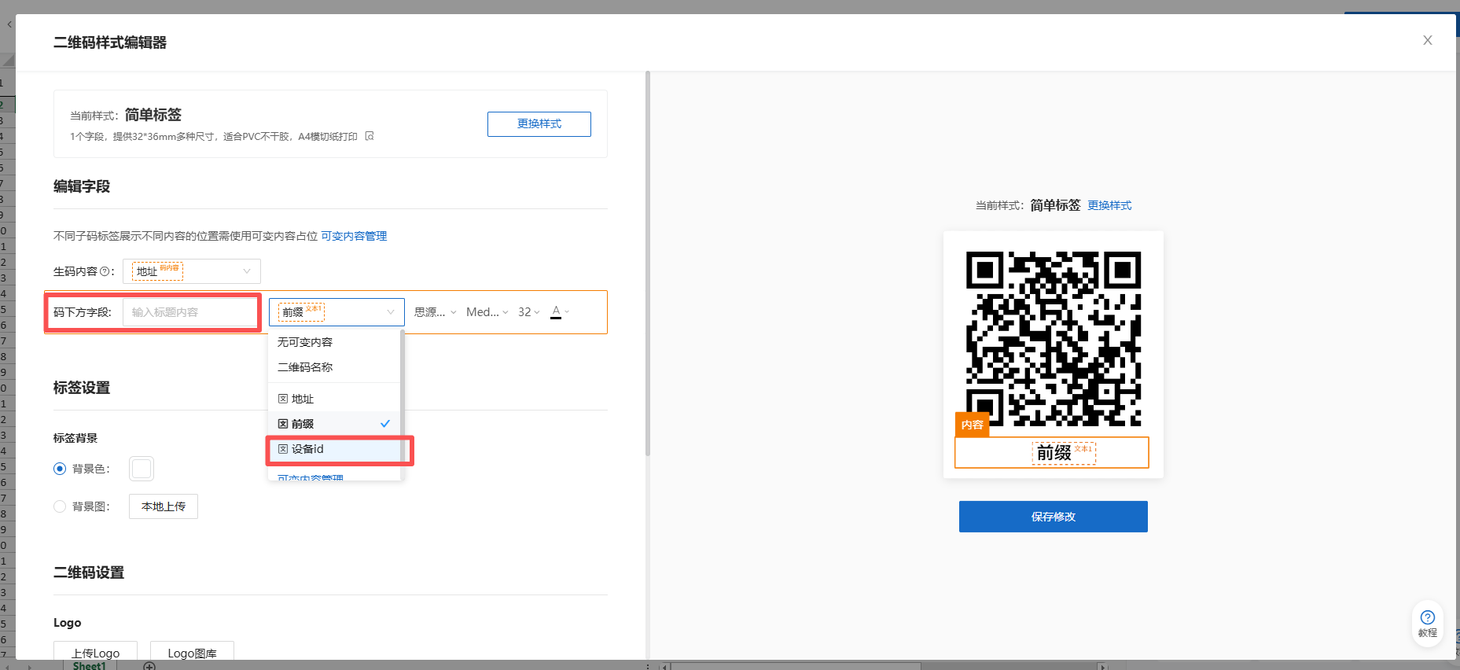Screen dimensions: 1460x670
Task: Select the 背景色 radio button
Action: [60, 469]
